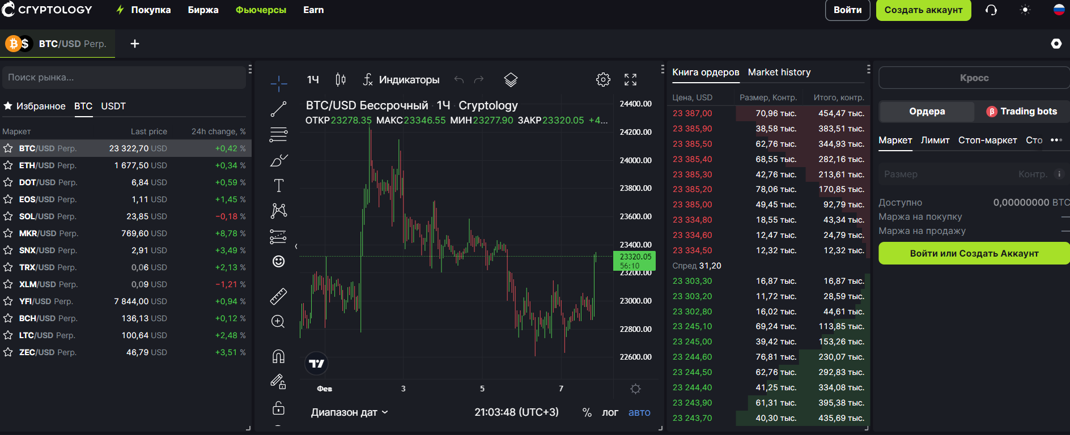Image resolution: width=1070 pixels, height=435 pixels.
Task: Select the crosshair cursor tool
Action: click(x=278, y=83)
